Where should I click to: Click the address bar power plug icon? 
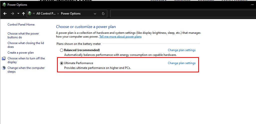pos(30,14)
